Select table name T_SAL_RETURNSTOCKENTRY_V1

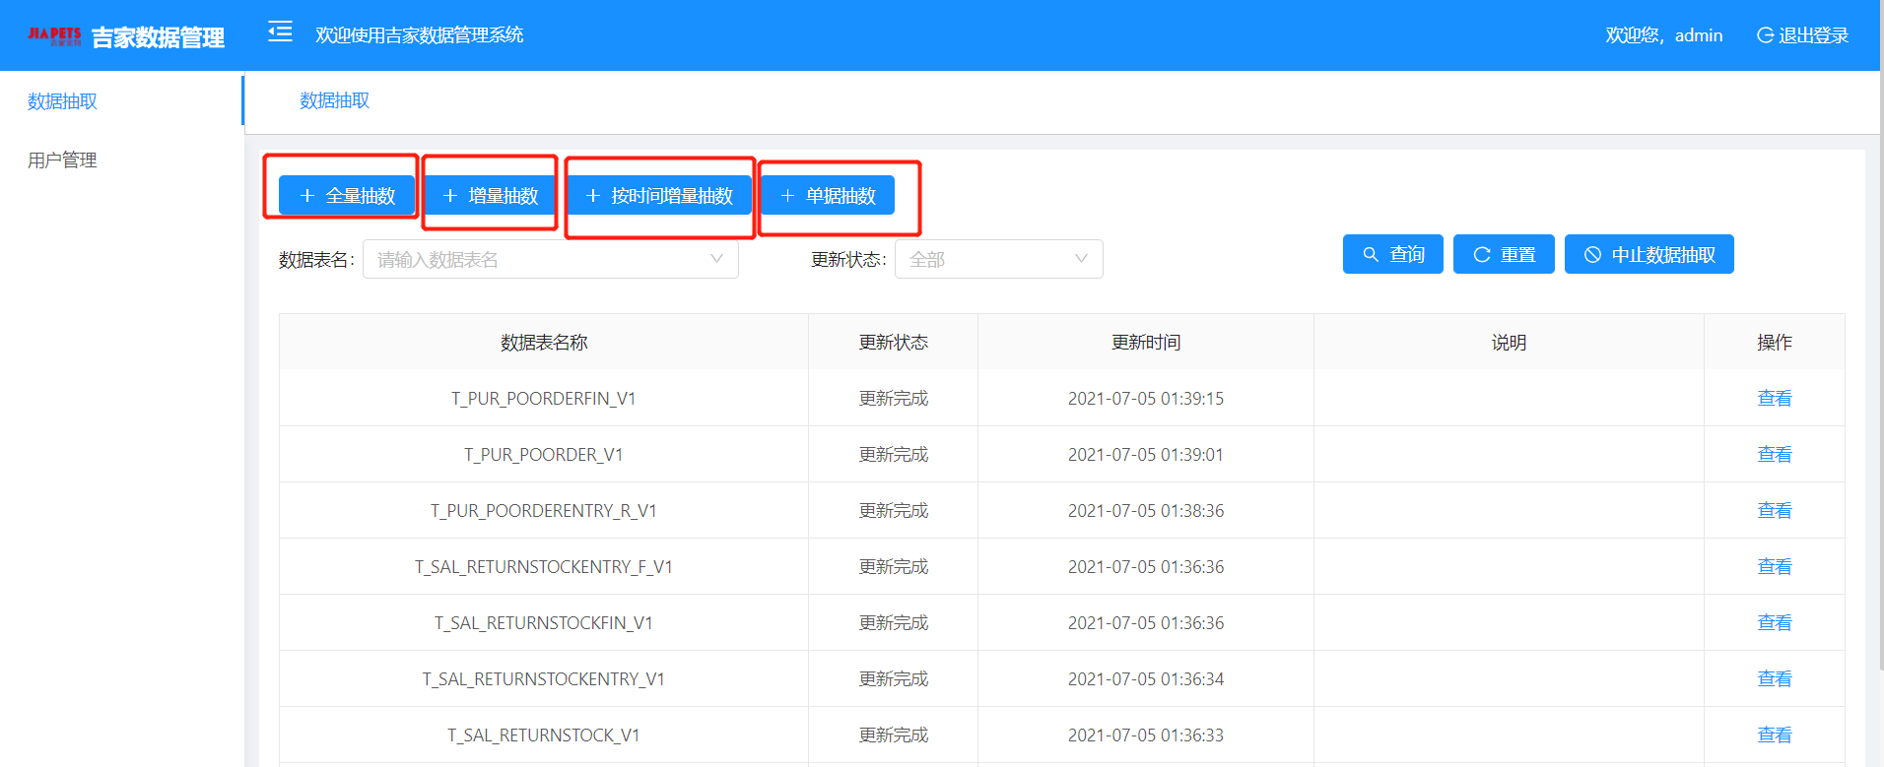click(x=544, y=679)
